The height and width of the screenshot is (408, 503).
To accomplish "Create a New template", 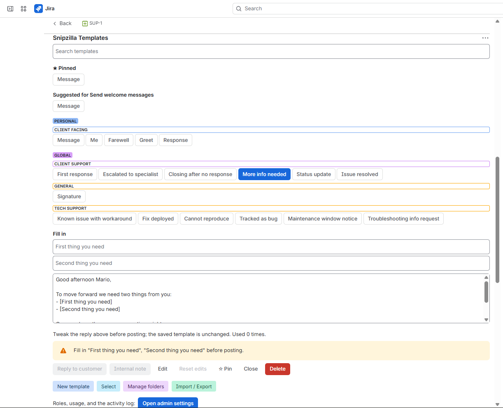I will coord(73,387).
